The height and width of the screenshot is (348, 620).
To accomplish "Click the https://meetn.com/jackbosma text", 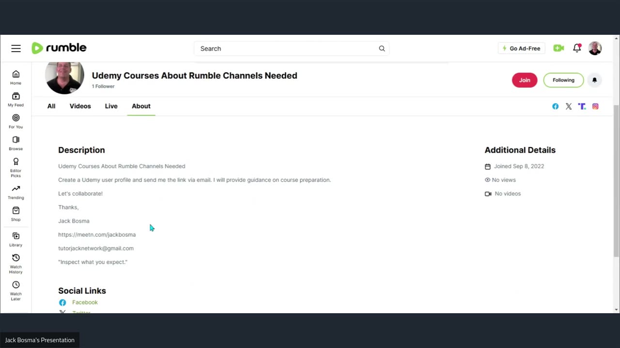I will (97, 234).
